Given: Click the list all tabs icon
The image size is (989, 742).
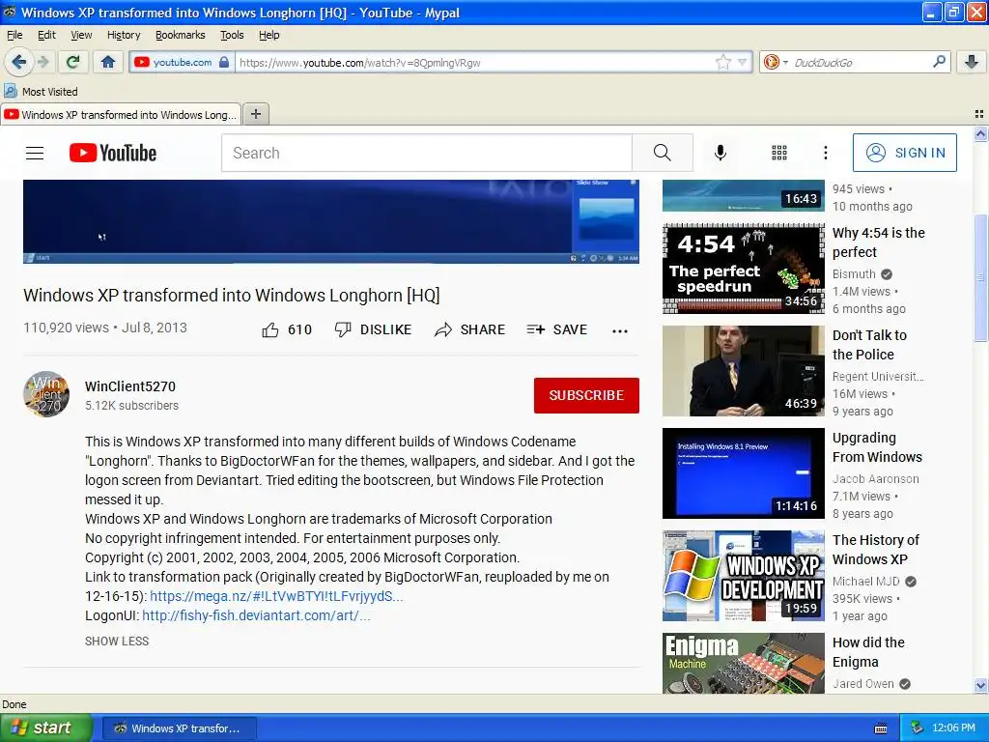Looking at the screenshot, I should pos(979,114).
